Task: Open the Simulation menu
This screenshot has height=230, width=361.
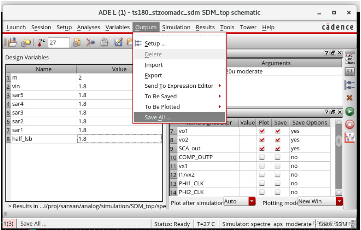Action: [176, 27]
